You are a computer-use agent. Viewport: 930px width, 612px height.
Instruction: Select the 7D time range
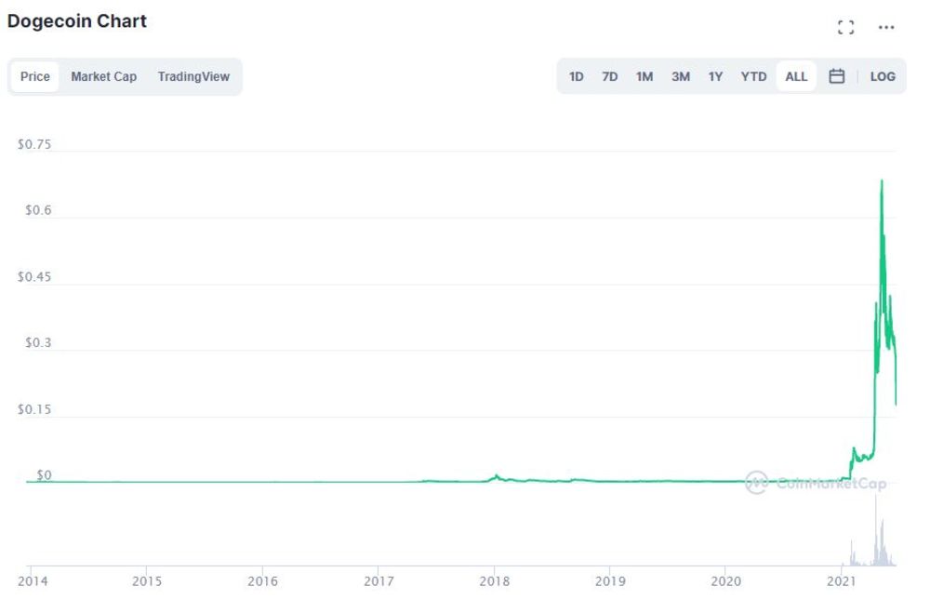tap(610, 76)
